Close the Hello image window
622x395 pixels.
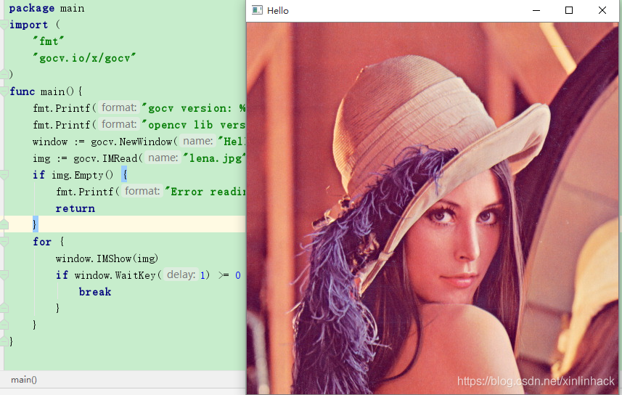(x=602, y=10)
